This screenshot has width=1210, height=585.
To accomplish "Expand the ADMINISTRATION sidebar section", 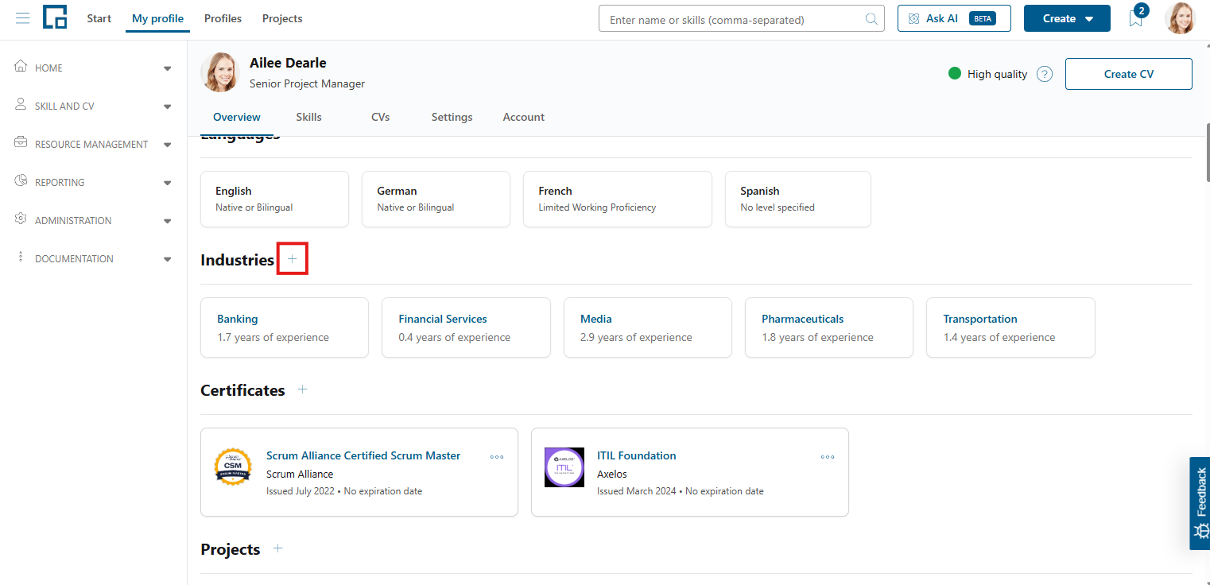I will (x=167, y=221).
